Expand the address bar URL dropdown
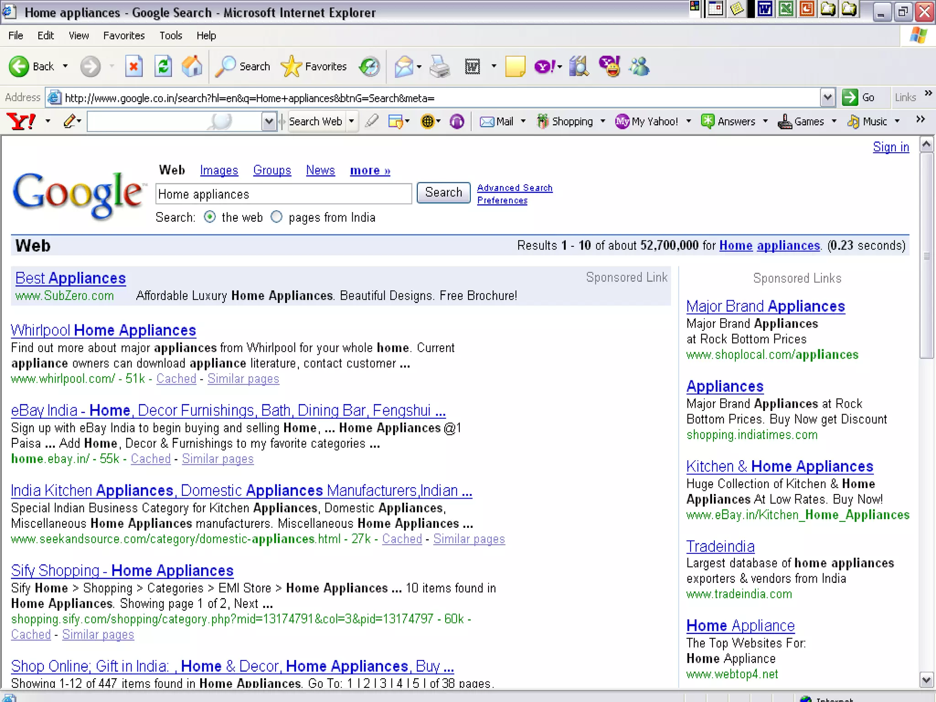The width and height of the screenshot is (936, 702). 827,98
